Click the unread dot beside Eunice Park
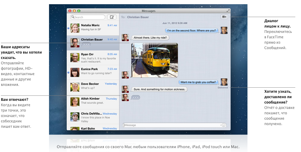This screenshot has width=301, height=152. (x=68, y=72)
